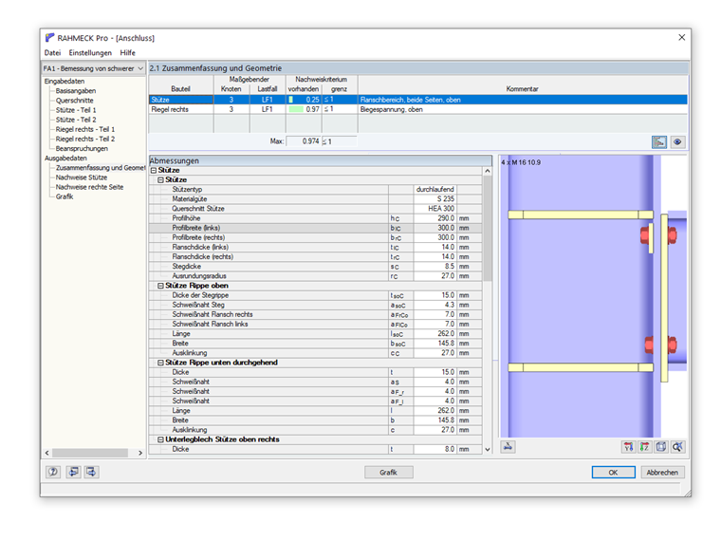Open Nachweise Stütze tree item
721x541 pixels.
[82, 177]
